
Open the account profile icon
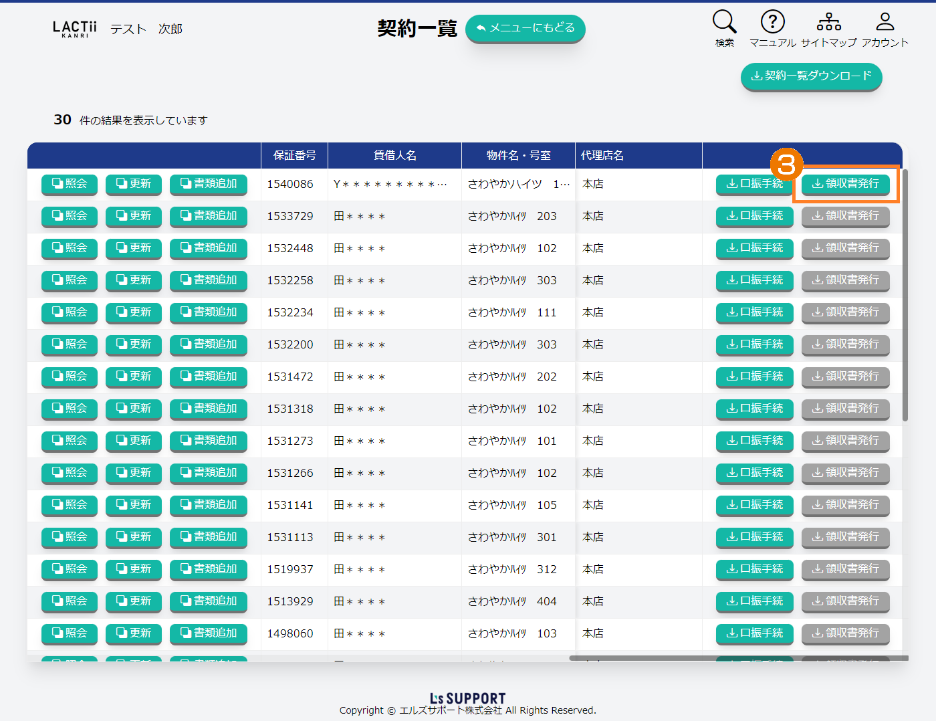tap(885, 22)
